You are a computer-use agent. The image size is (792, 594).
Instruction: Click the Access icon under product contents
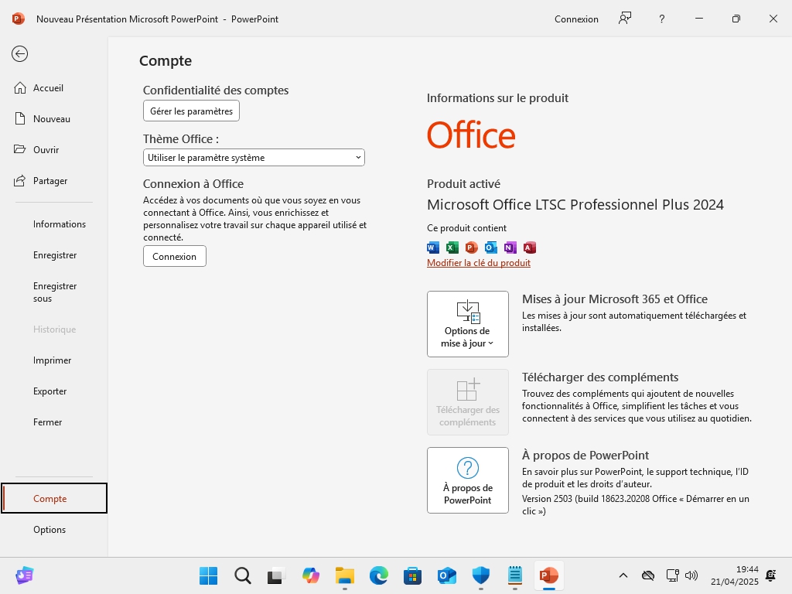[x=530, y=247]
